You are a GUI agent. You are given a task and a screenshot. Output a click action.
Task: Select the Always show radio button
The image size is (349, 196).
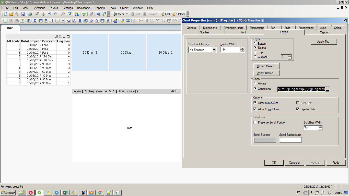click(x=255, y=83)
